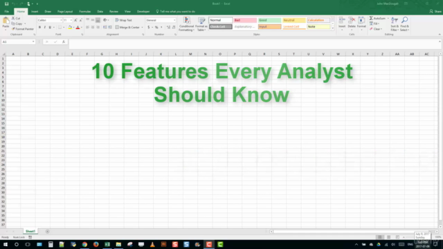Toggle Align Left
This screenshot has width=443, height=249.
coord(88,28)
